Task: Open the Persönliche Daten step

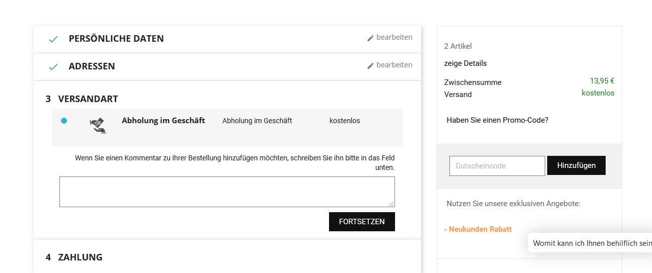Action: (116, 39)
